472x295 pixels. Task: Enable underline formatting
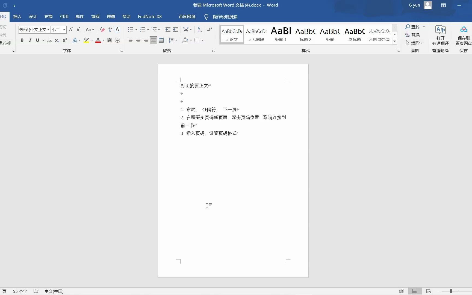(37, 40)
